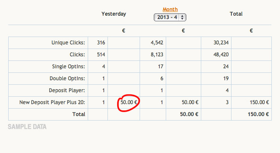Open the 2013 - 4 month dropdown

coord(170,17)
